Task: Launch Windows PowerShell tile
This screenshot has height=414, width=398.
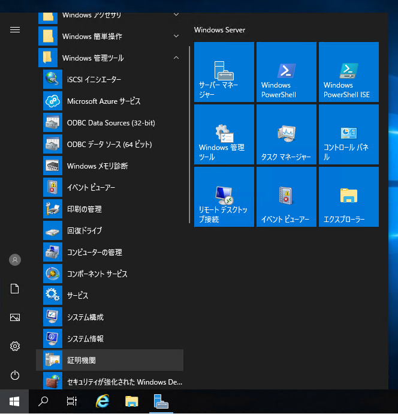Action: click(287, 72)
